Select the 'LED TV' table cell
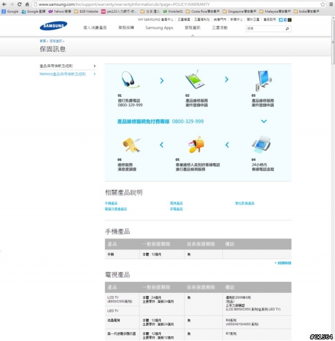Viewport: 335px width, 341px height. [122, 311]
